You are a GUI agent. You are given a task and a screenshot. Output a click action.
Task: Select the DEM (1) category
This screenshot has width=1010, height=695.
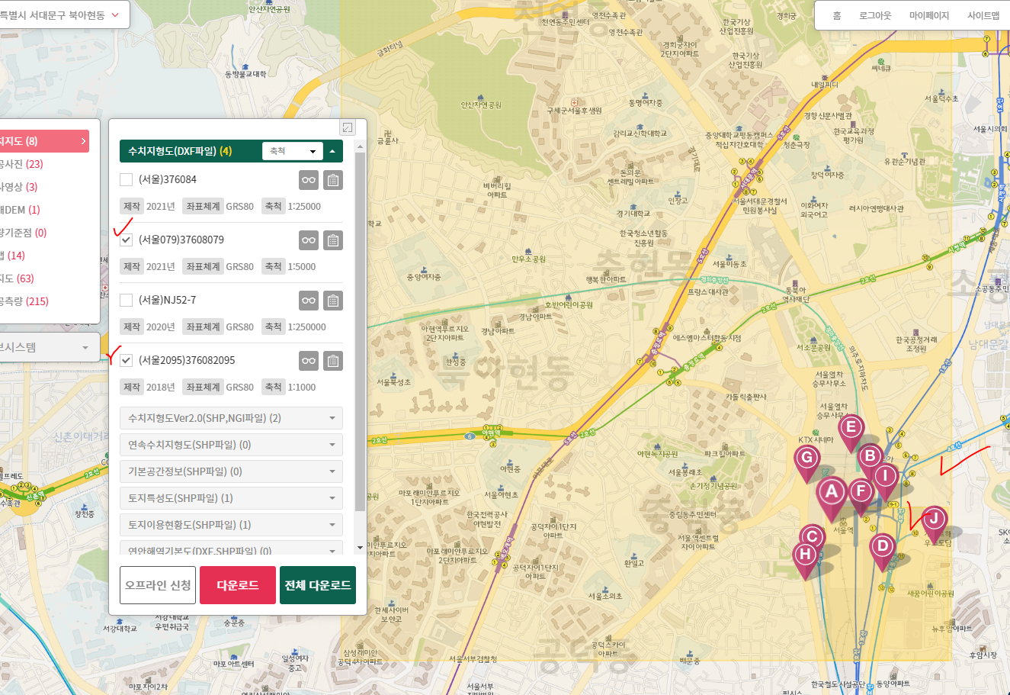21,210
